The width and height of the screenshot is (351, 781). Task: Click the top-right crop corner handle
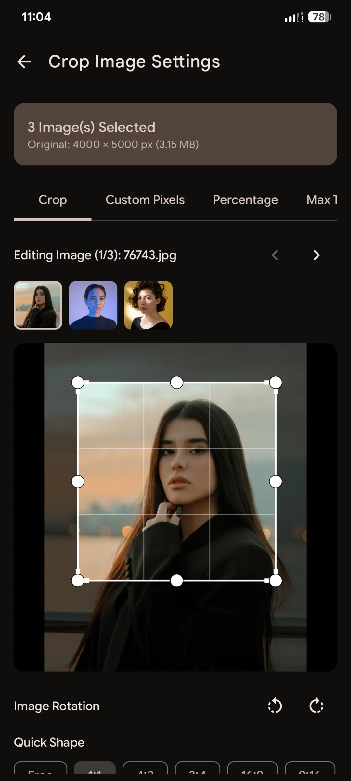coord(276,383)
